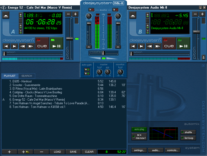The height and width of the screenshot is (156, 207).
Task: Select Coldplay - Clocks track
Action: pyautogui.click(x=64, y=92)
